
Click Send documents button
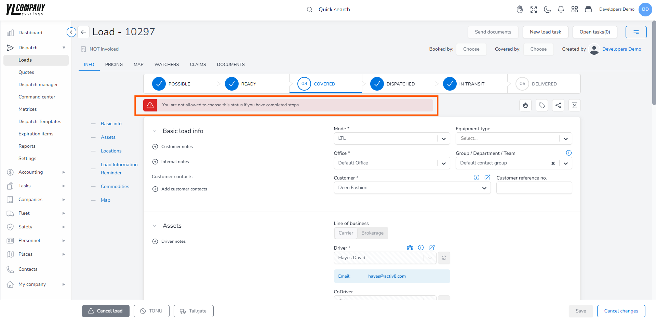click(493, 32)
